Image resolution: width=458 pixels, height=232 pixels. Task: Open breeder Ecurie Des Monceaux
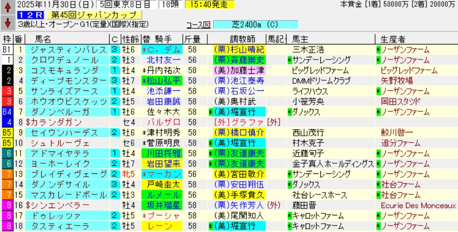(x=413, y=204)
